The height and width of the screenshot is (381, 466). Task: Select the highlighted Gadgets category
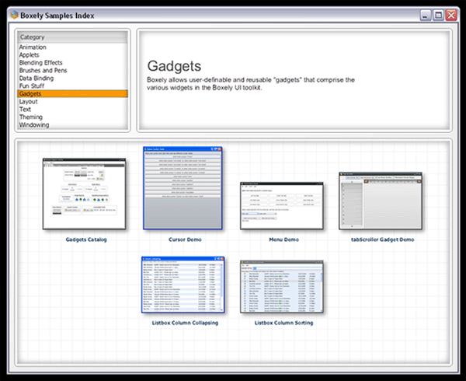(73, 93)
